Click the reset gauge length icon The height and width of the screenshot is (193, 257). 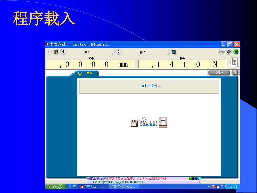(x=229, y=52)
